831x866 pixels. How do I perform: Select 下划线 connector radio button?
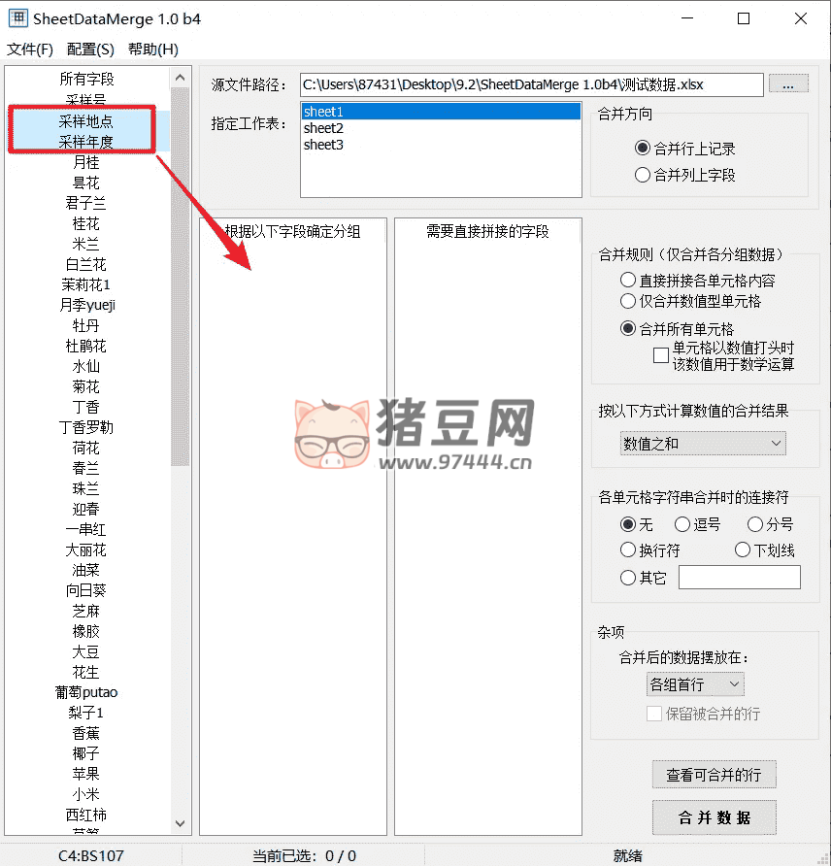pos(742,550)
